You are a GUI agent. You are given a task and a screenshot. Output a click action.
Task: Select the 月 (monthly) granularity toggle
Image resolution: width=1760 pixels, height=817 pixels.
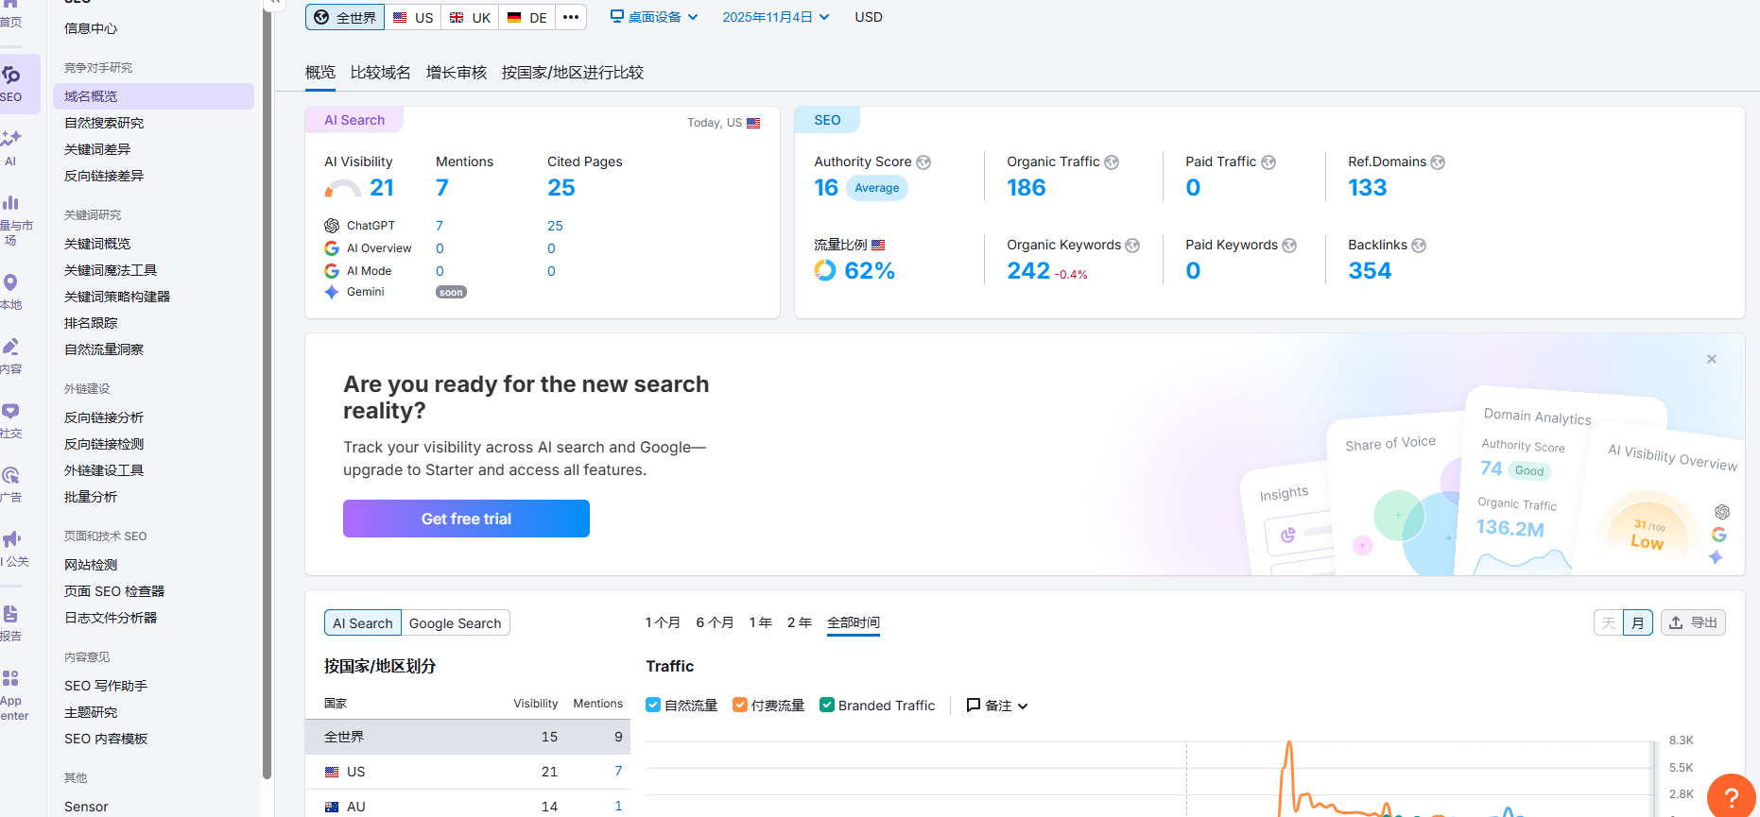click(1638, 622)
